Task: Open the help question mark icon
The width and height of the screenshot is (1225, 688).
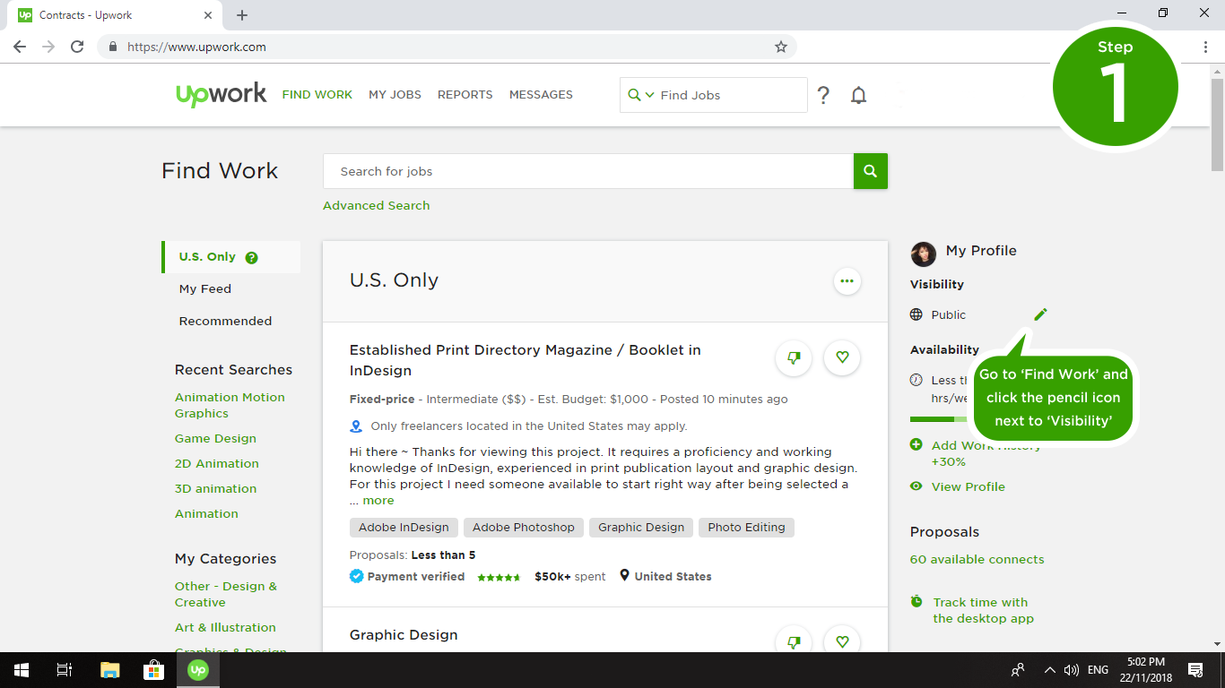Action: 823,95
